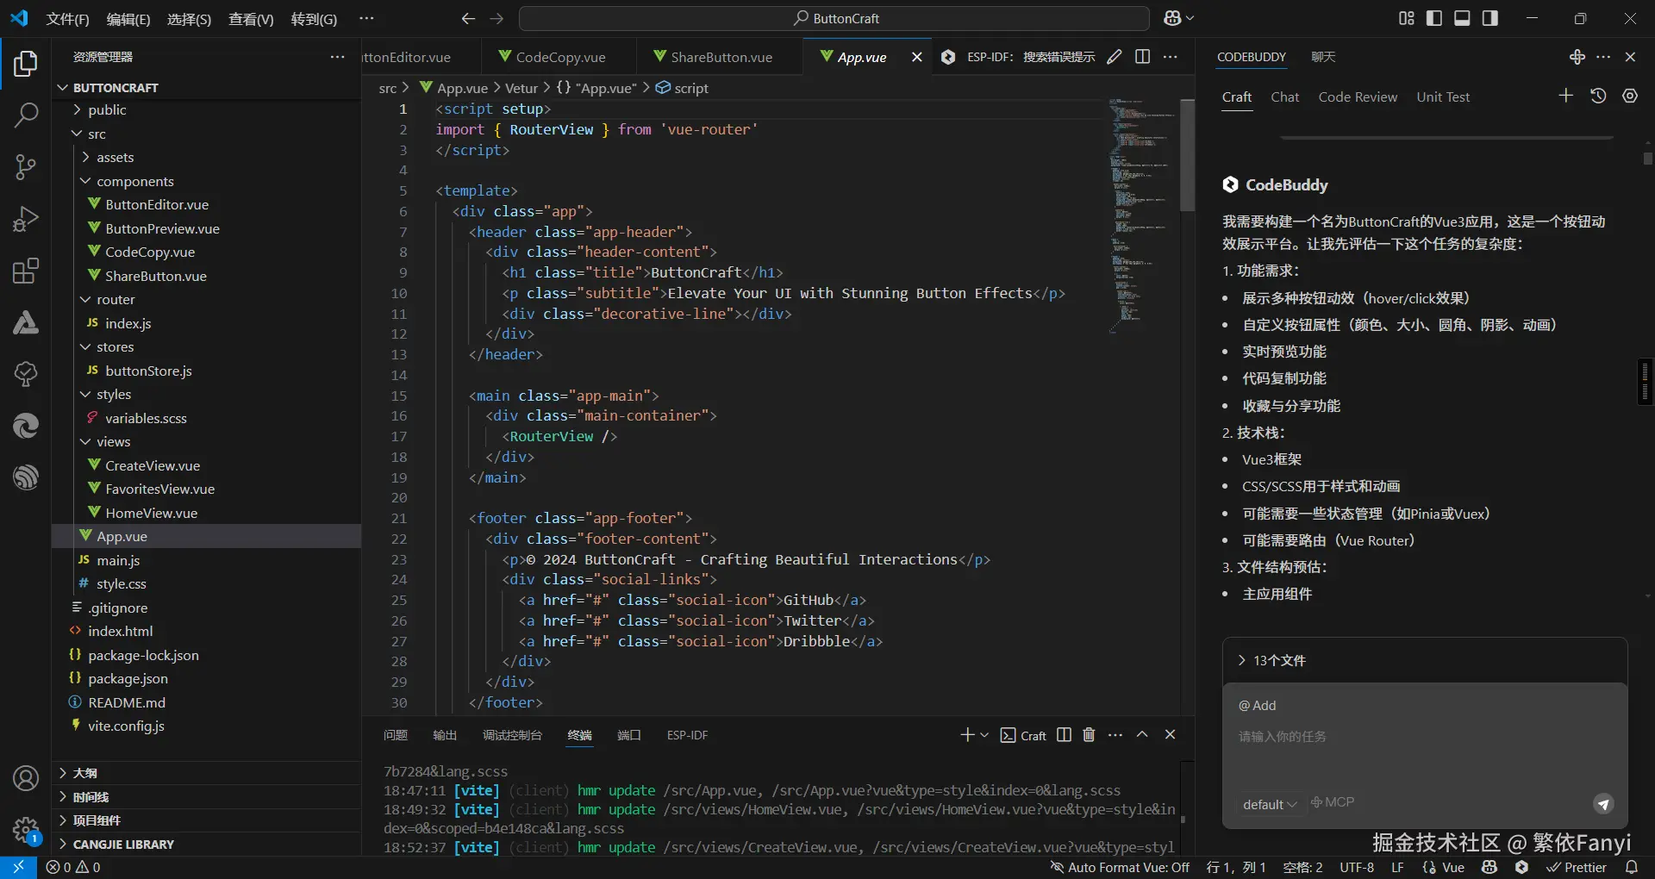This screenshot has height=879, width=1655.
Task: Toggle the secondary side bar layout button
Action: 1489,18
